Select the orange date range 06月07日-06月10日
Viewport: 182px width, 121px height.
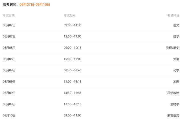pyautogui.click(x=35, y=5)
